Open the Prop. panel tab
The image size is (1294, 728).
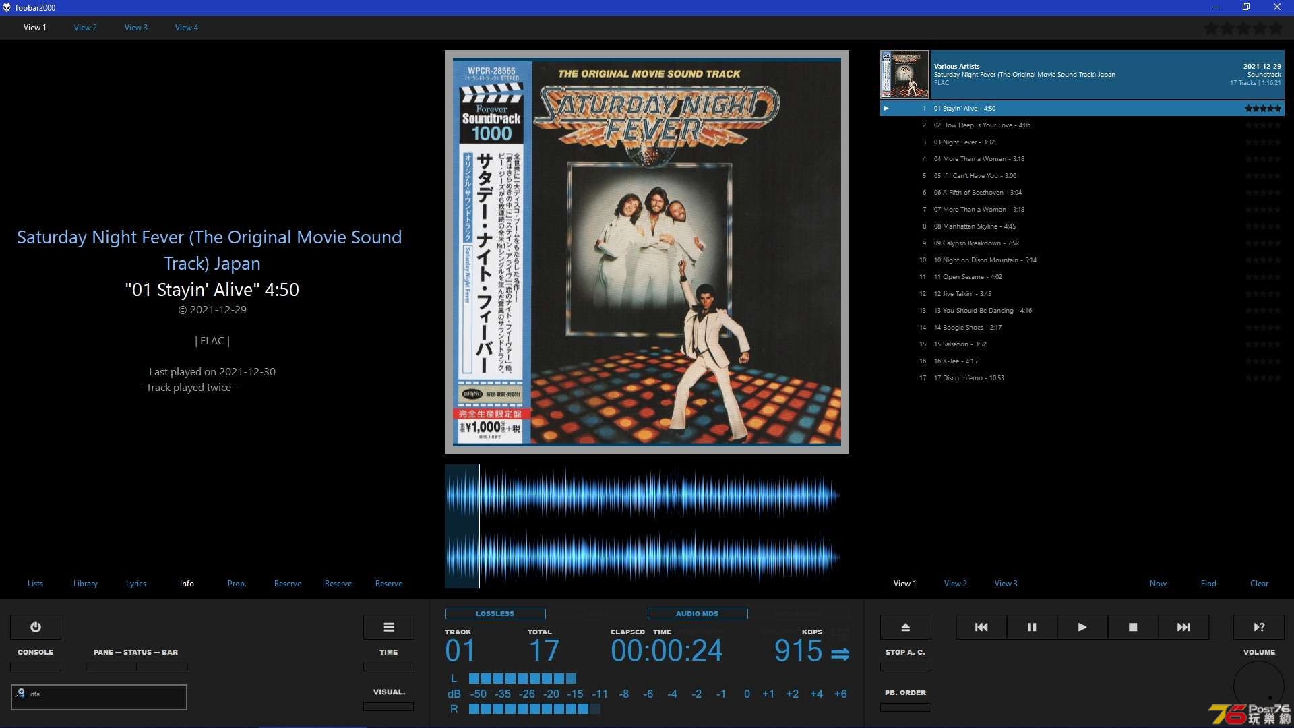click(x=237, y=584)
